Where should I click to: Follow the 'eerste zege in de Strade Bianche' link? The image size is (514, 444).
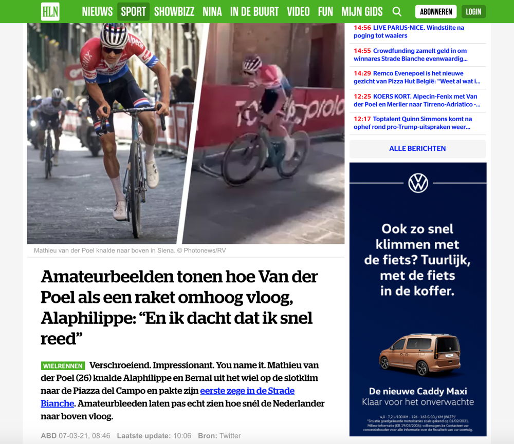coord(168,397)
